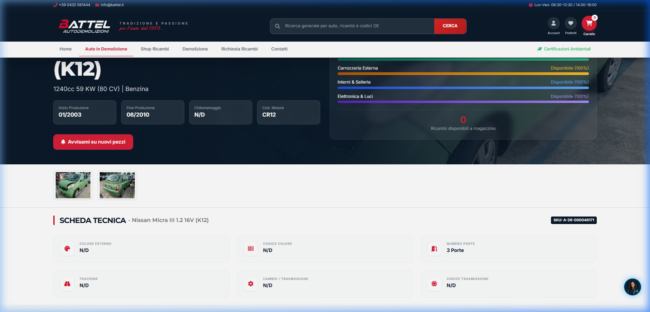Click the Cambio / Trasmissione gear icon
Viewport: 650px width, 312px height.
coord(251,284)
